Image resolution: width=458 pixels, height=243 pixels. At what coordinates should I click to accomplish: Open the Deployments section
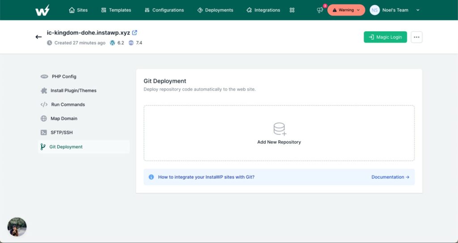click(215, 10)
